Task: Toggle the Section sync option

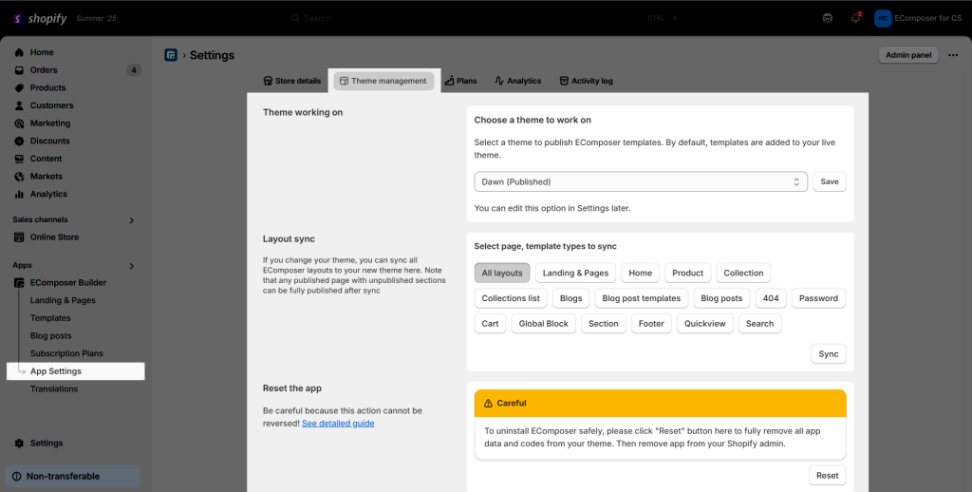Action: [603, 324]
